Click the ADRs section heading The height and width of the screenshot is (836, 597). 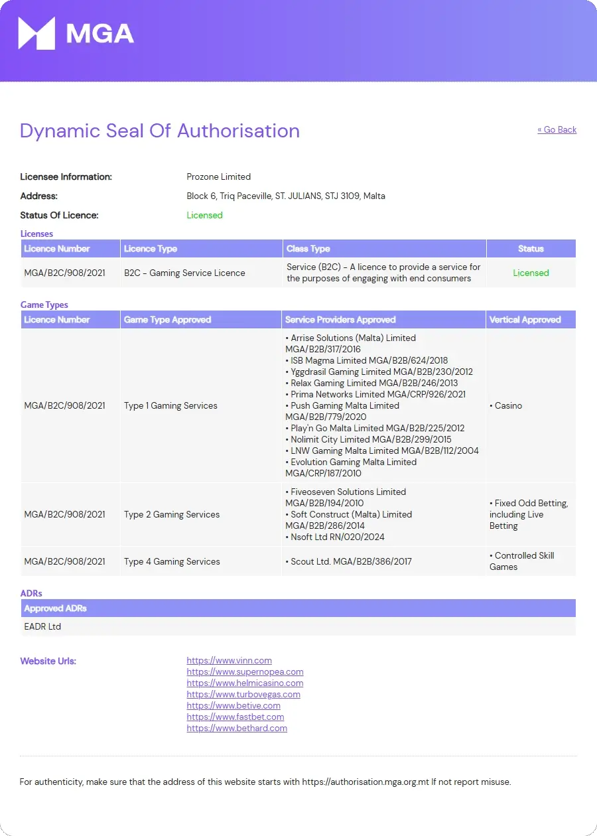coord(31,593)
